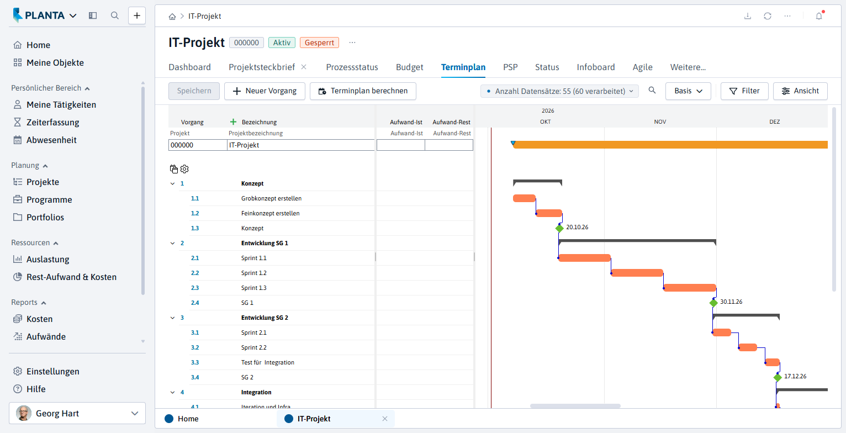Image resolution: width=846 pixels, height=433 pixels.
Task: Open the settings gear above task list
Action: coord(184,169)
